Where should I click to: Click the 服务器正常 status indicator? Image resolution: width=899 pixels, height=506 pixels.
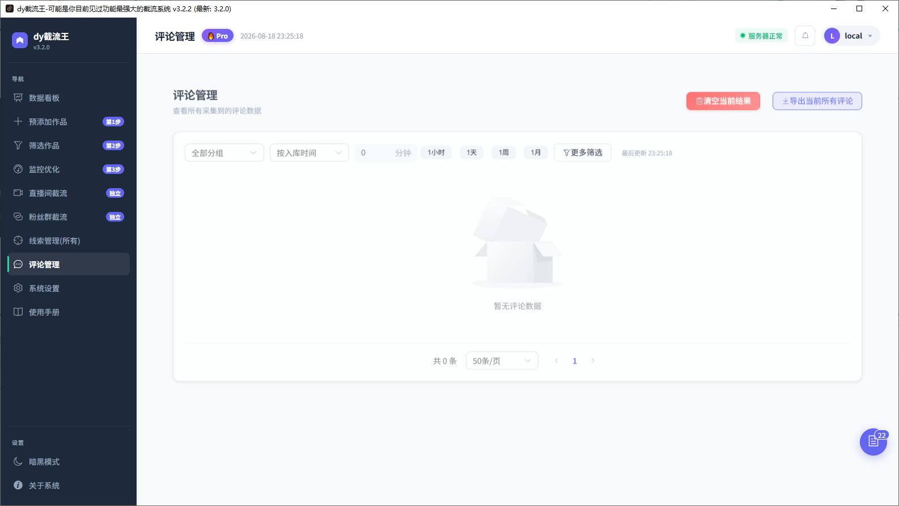tap(761, 36)
